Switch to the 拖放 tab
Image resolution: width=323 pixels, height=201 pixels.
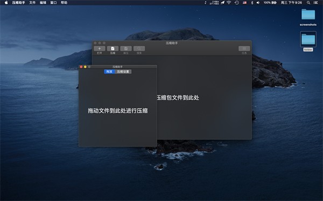coord(109,72)
